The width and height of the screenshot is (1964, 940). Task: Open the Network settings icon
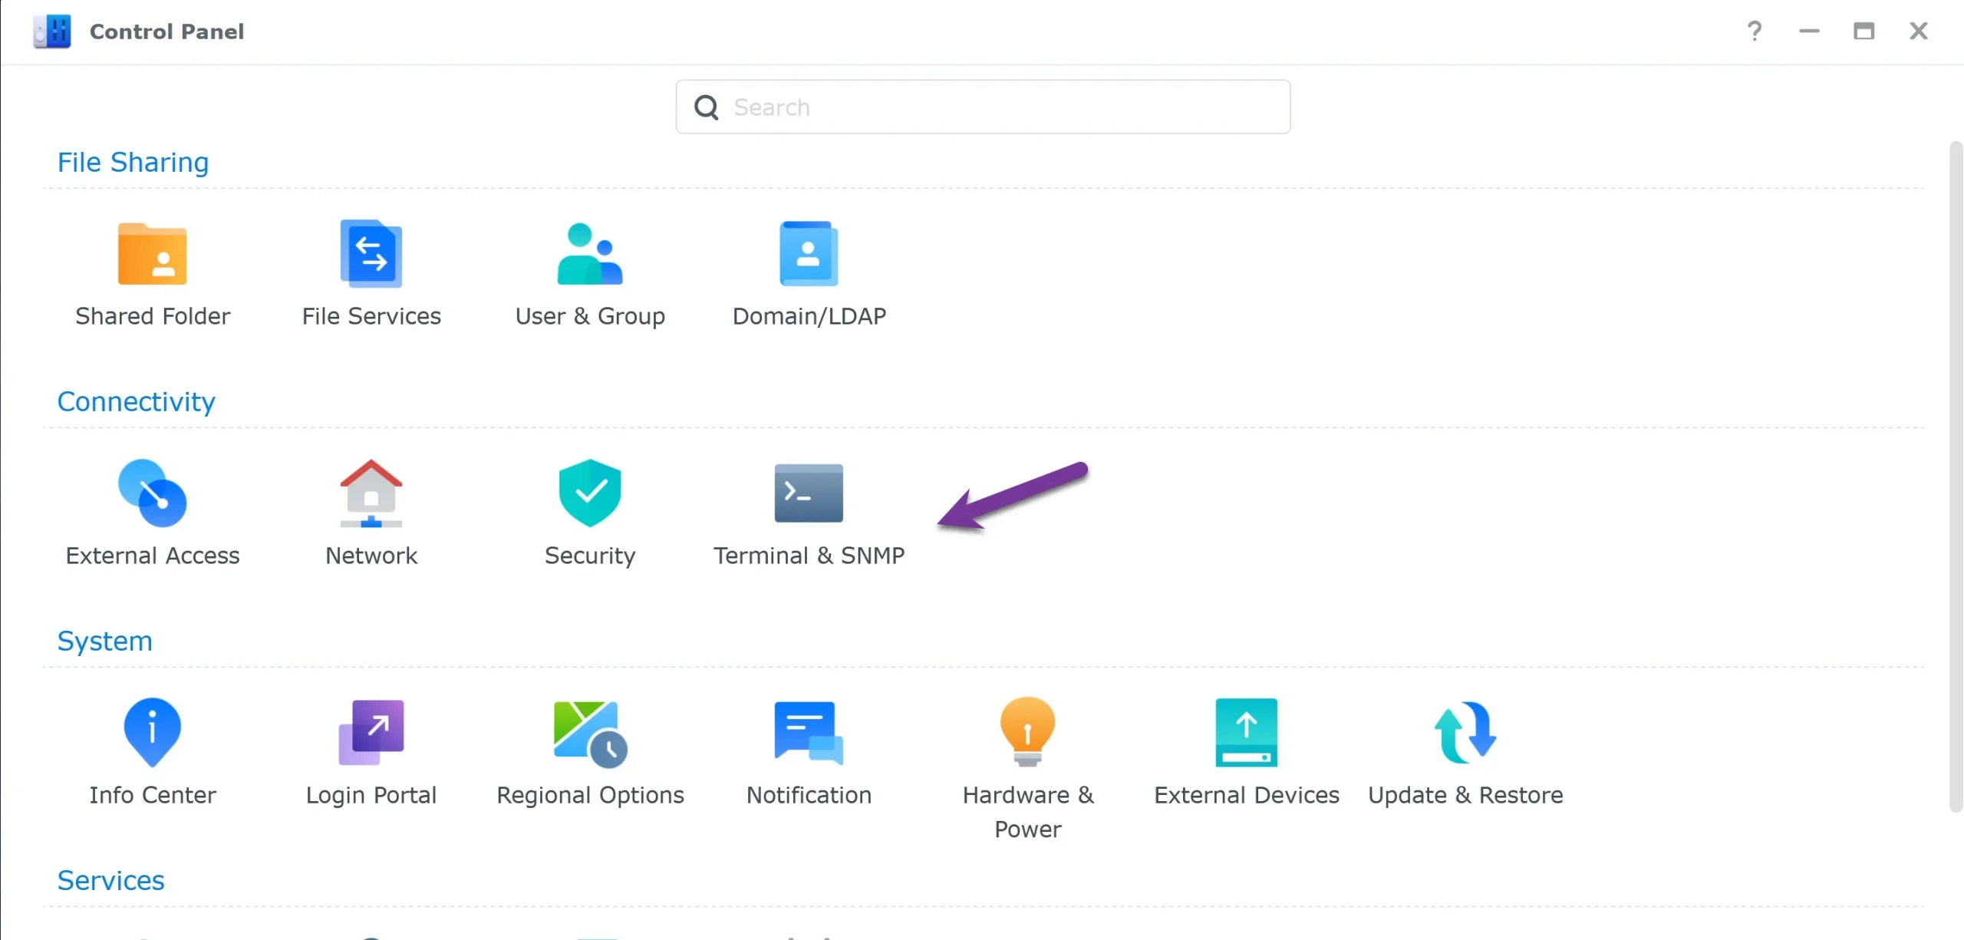(x=371, y=494)
